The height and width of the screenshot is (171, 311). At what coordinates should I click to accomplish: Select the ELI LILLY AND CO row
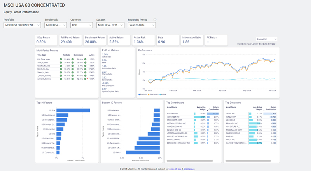[x=193, y=130]
